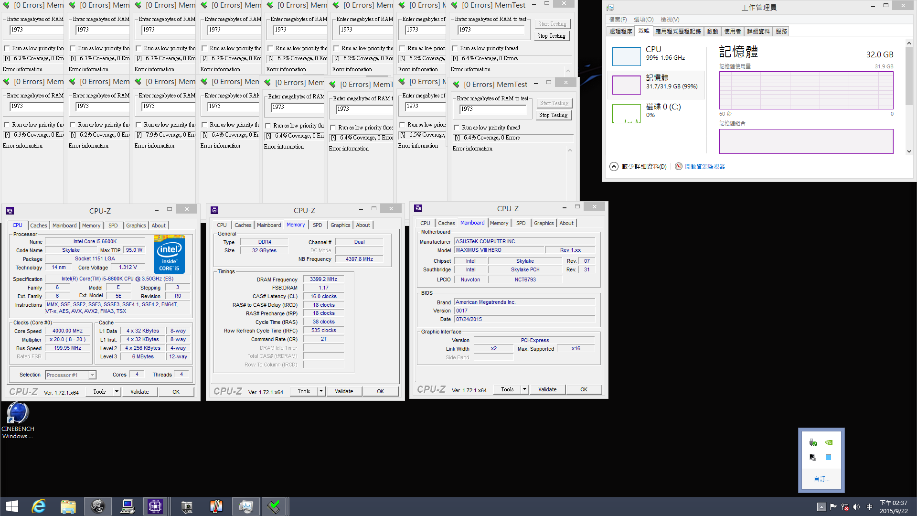Click the megabytes of RAM field in the frontmost MemTest window
The width and height of the screenshot is (917, 516).
click(x=492, y=109)
